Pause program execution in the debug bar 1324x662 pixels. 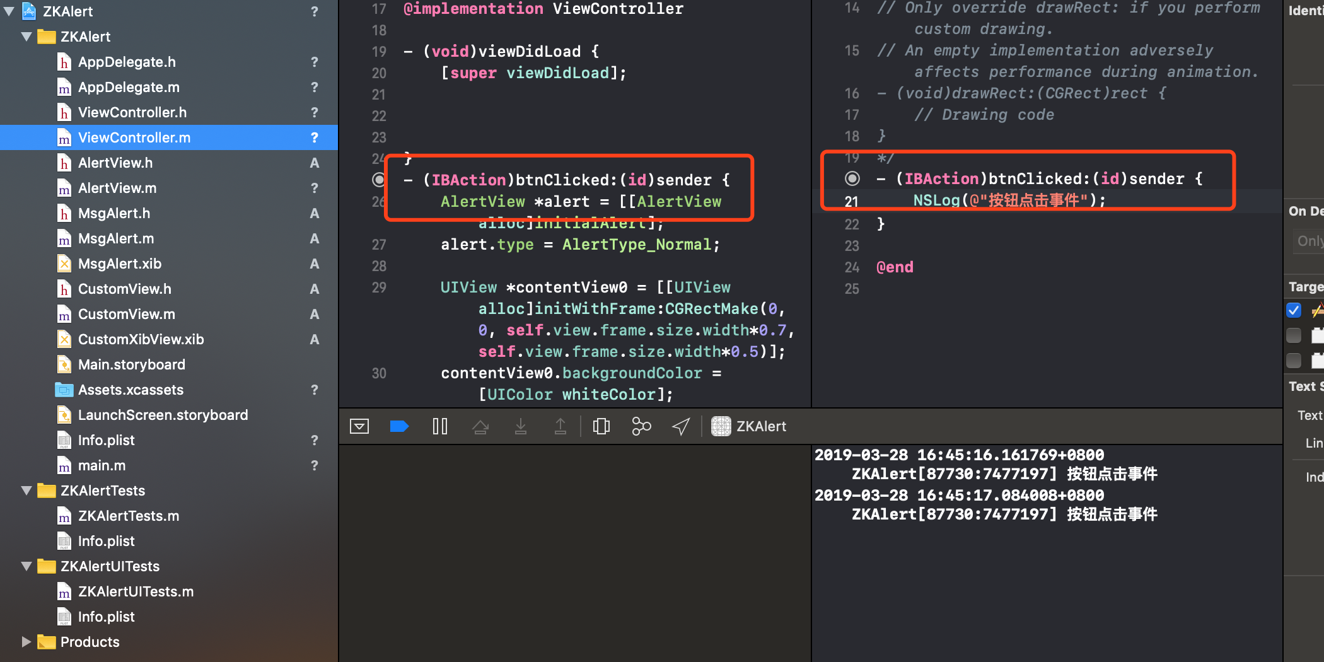[x=440, y=427]
